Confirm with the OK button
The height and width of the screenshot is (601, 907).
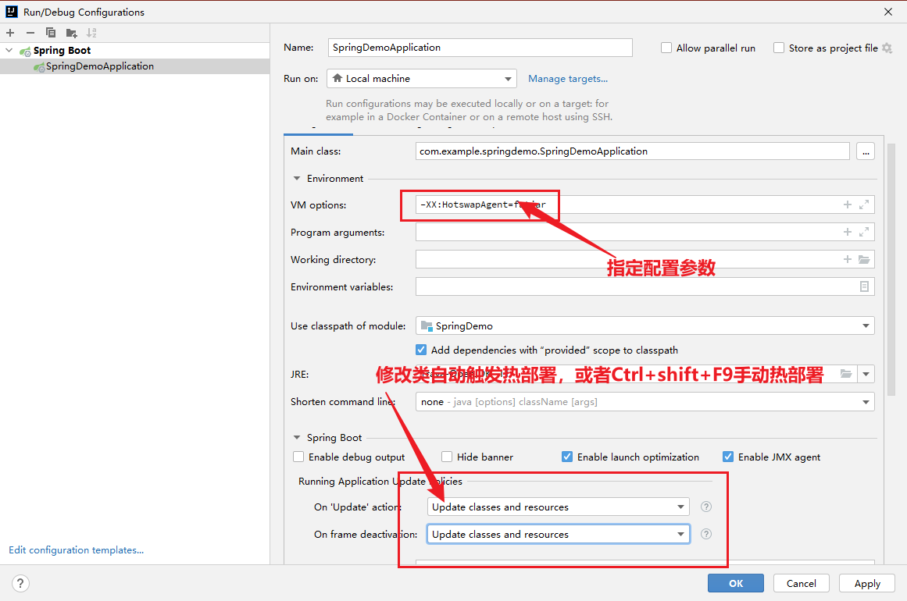tap(736, 583)
